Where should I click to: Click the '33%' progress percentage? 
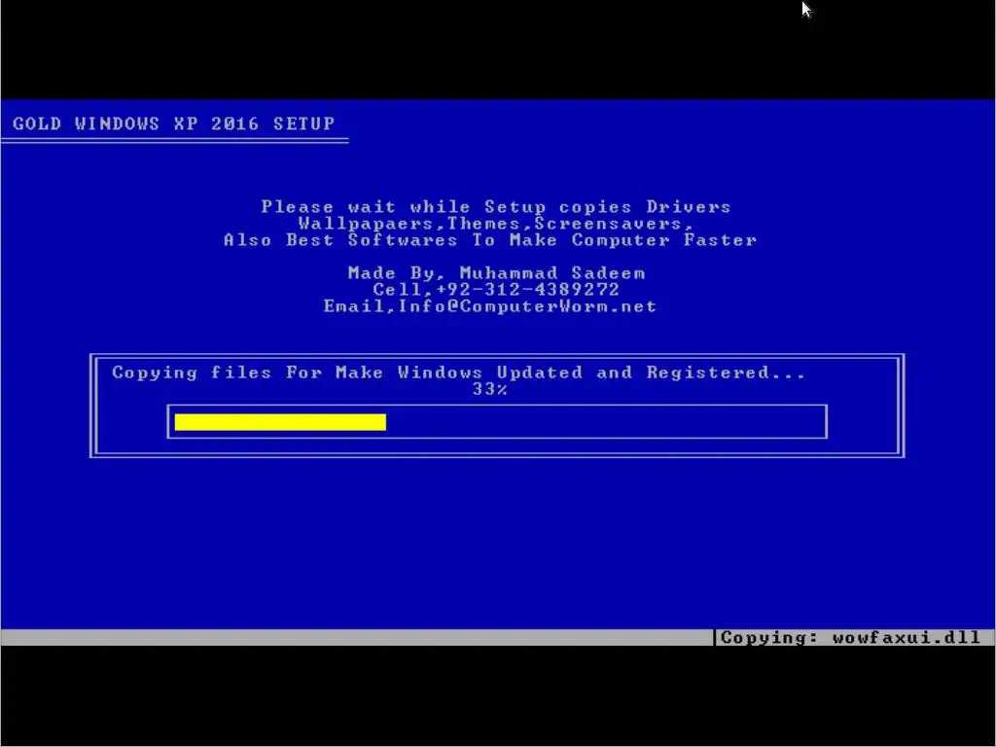490,389
